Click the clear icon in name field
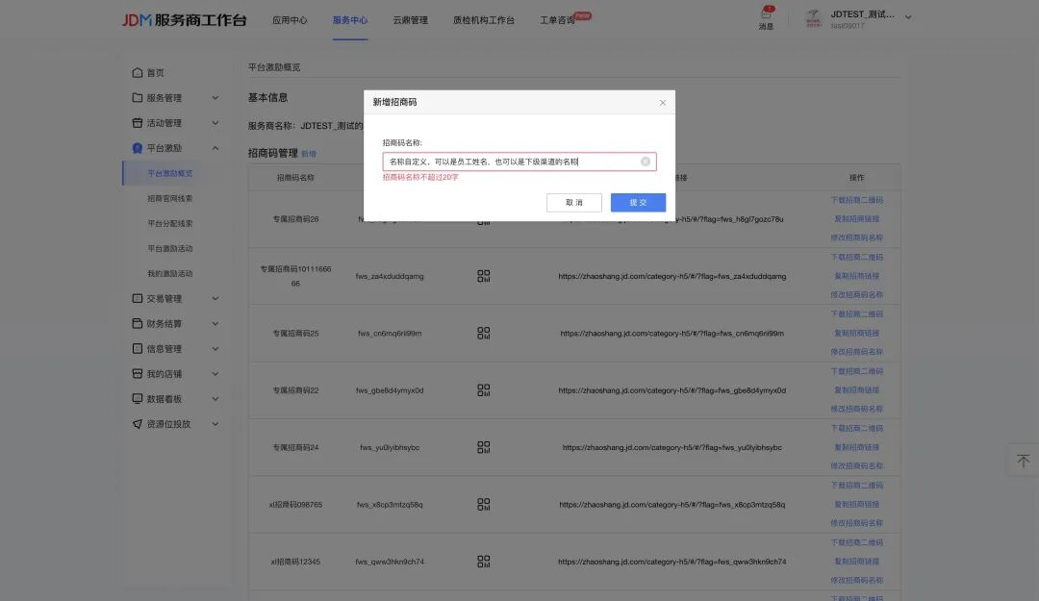1039x601 pixels. tap(646, 162)
